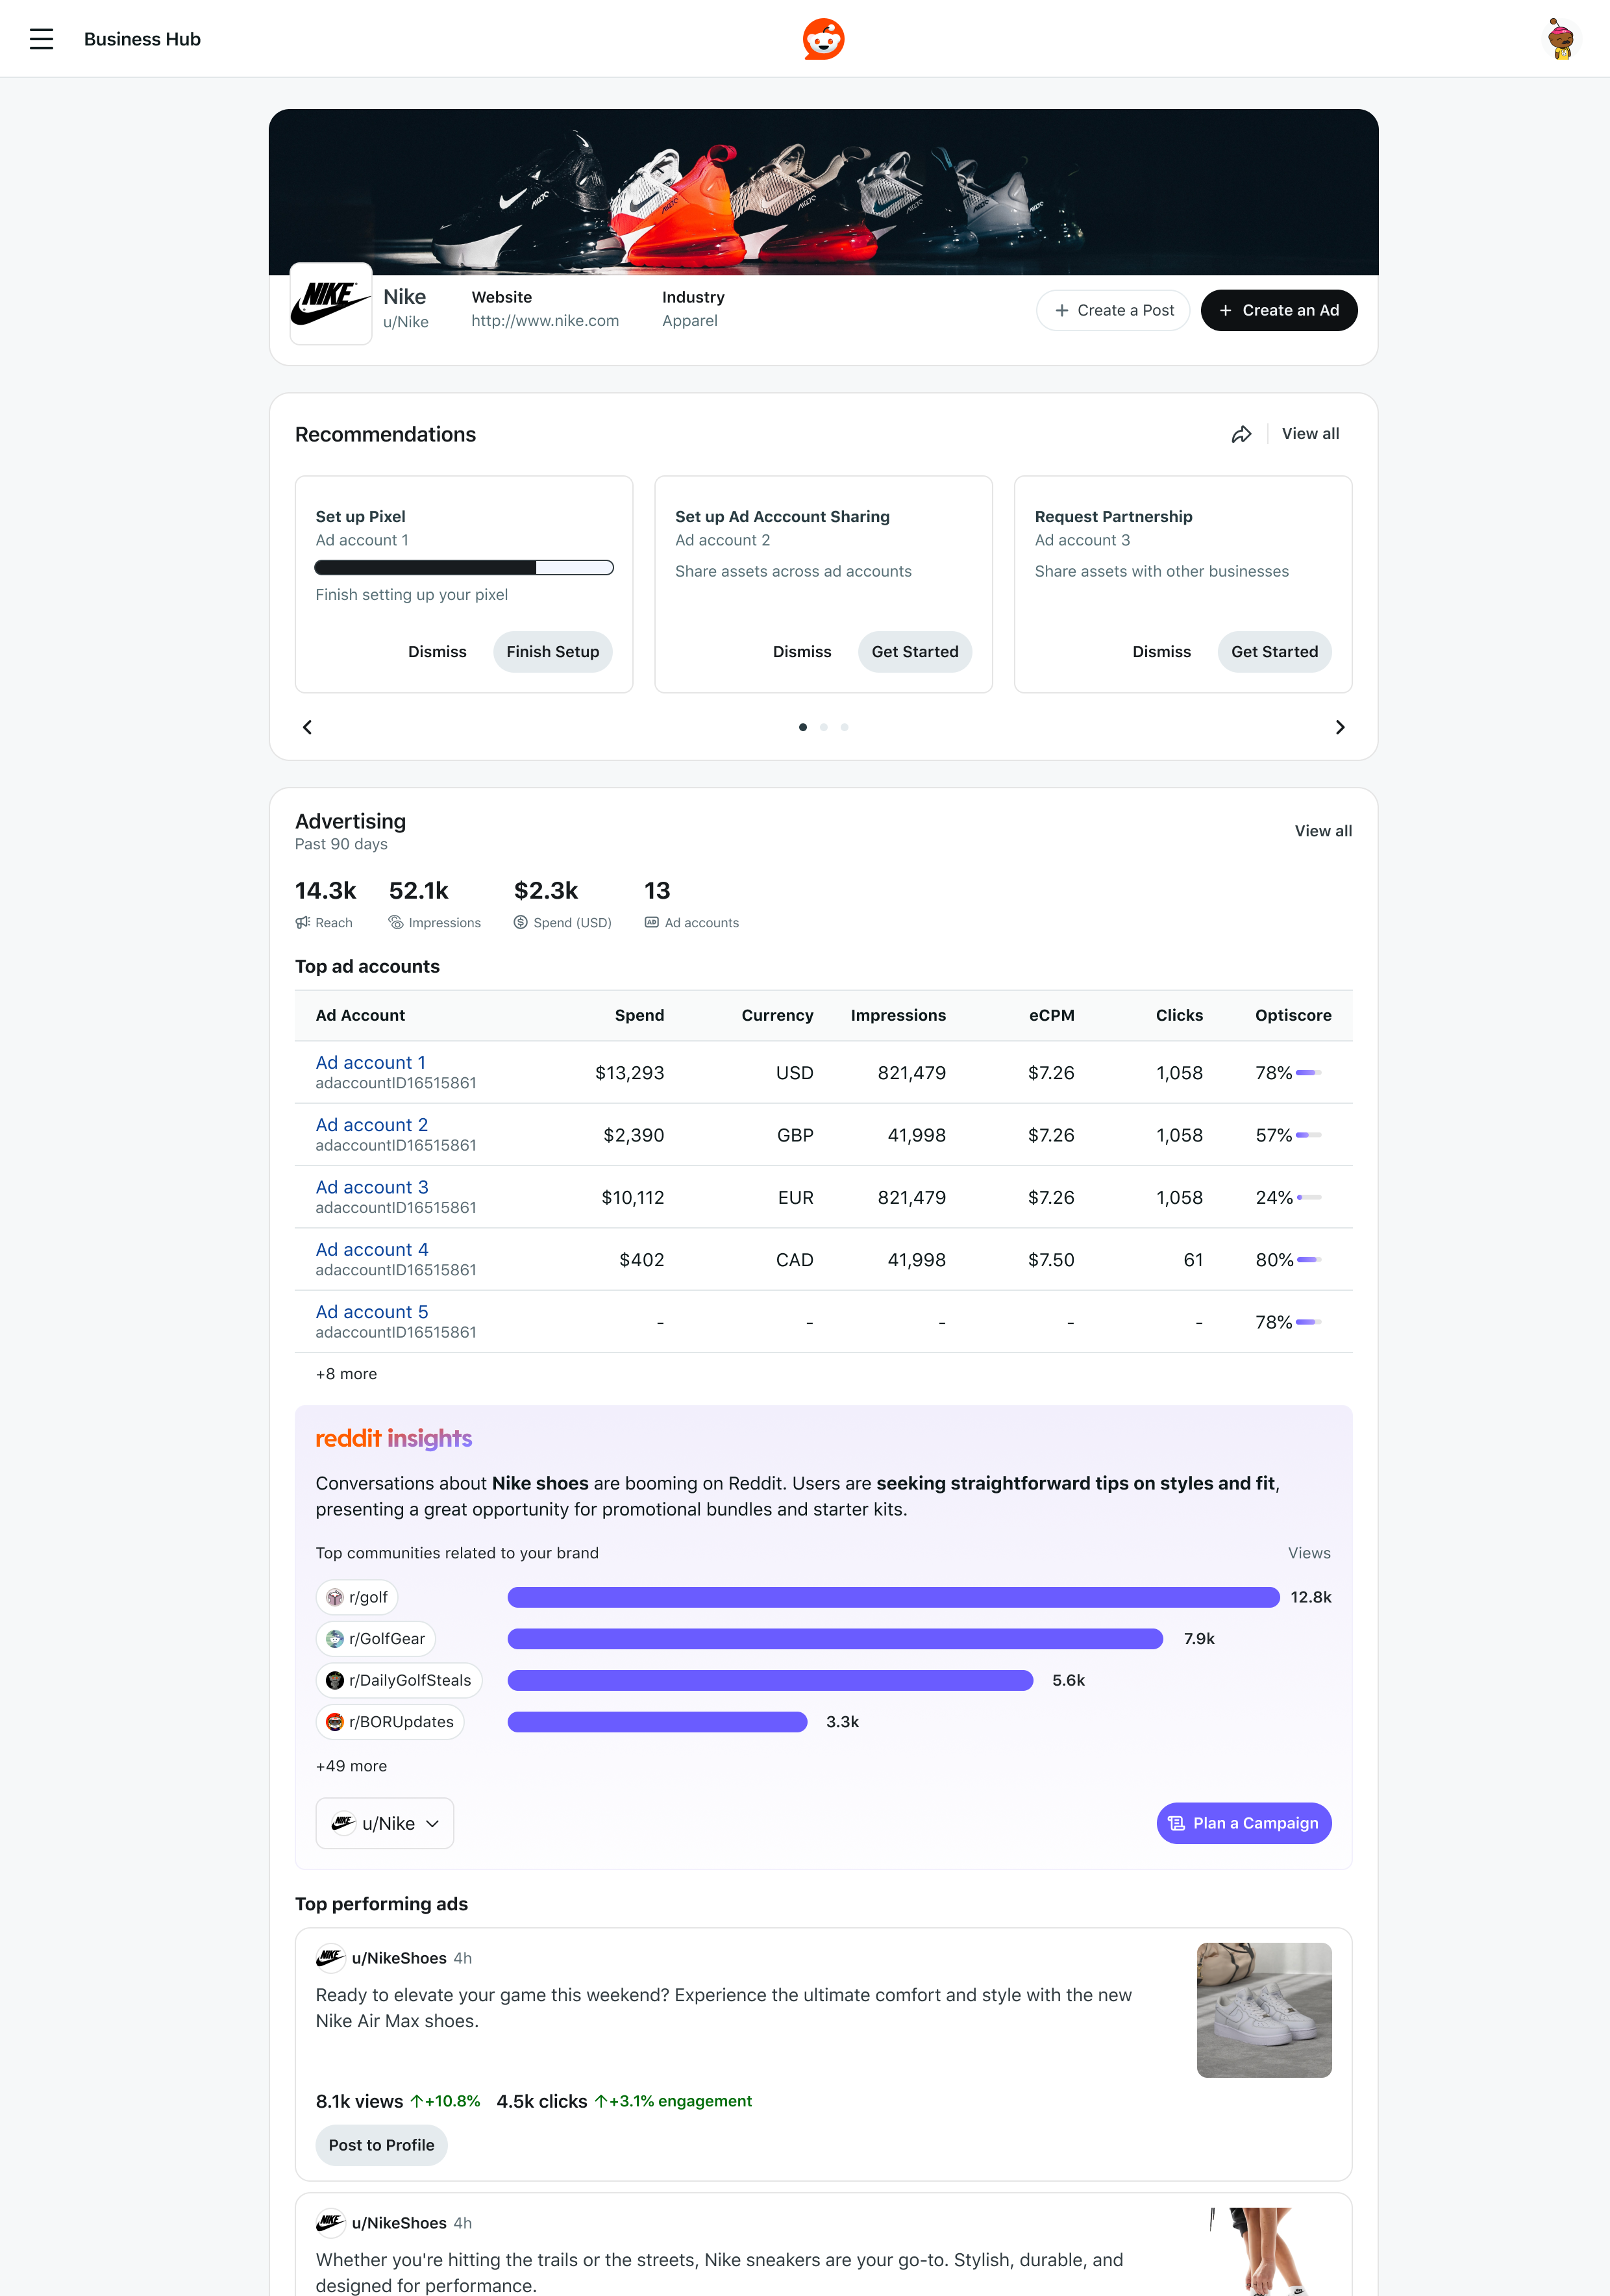Expand the +8 more ad accounts
Image resolution: width=1610 pixels, height=2296 pixels.
point(346,1373)
